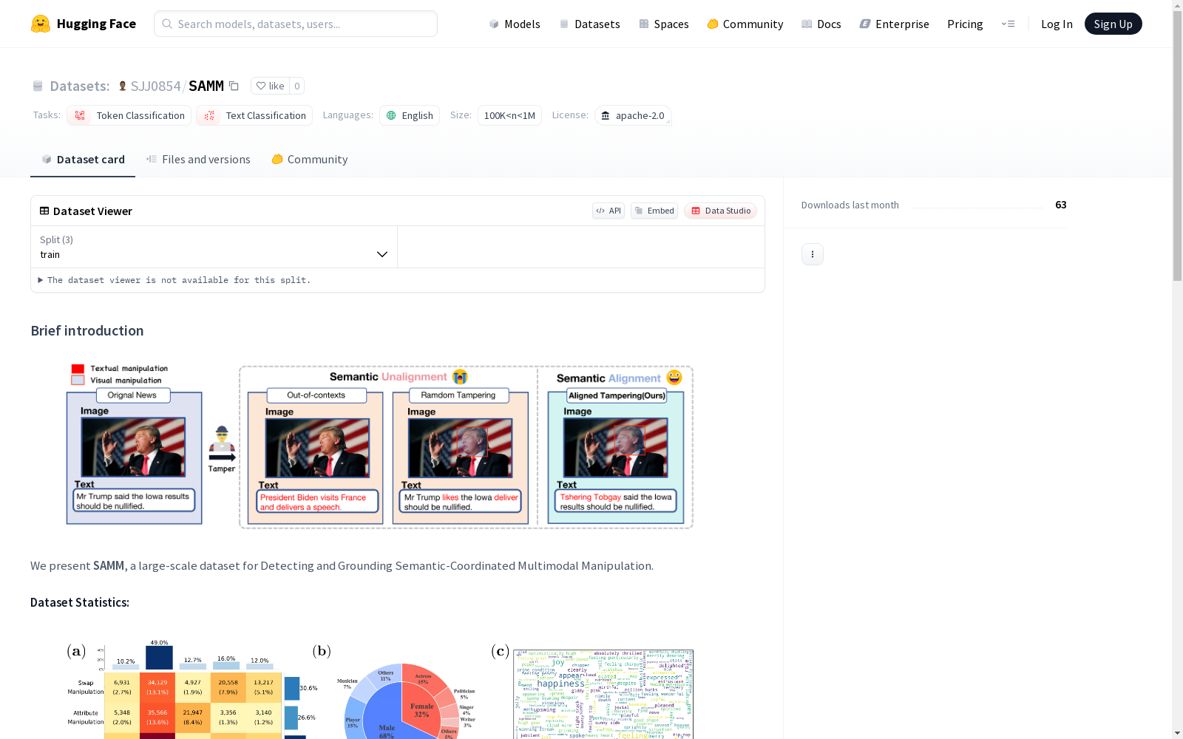Open the three-dot options menu in sidebar
1183x739 pixels.
coord(813,254)
